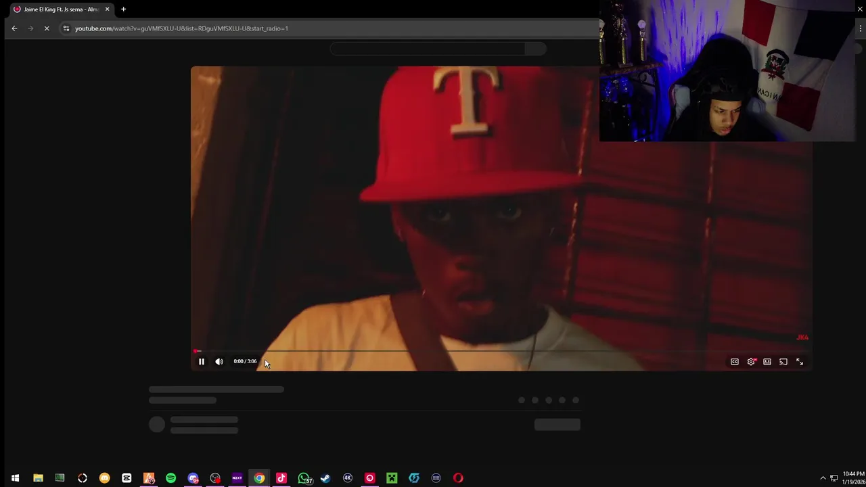Open Steam from the taskbar
Screen dimensions: 866x487
(325, 478)
